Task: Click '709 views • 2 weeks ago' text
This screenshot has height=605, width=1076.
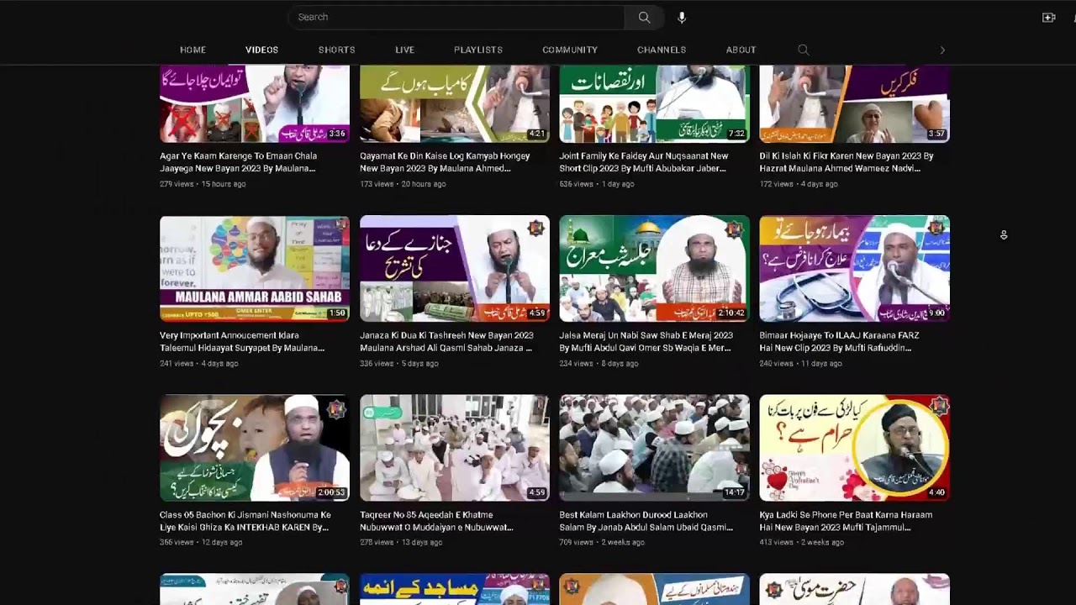Action: point(602,543)
